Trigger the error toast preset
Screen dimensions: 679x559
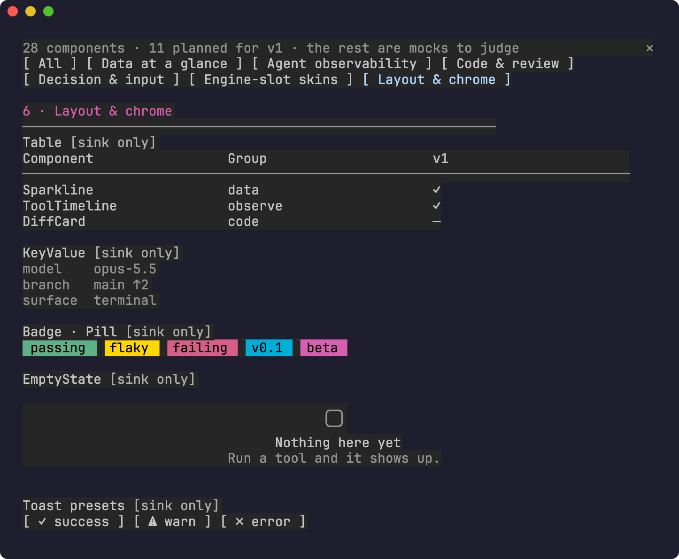click(x=263, y=521)
